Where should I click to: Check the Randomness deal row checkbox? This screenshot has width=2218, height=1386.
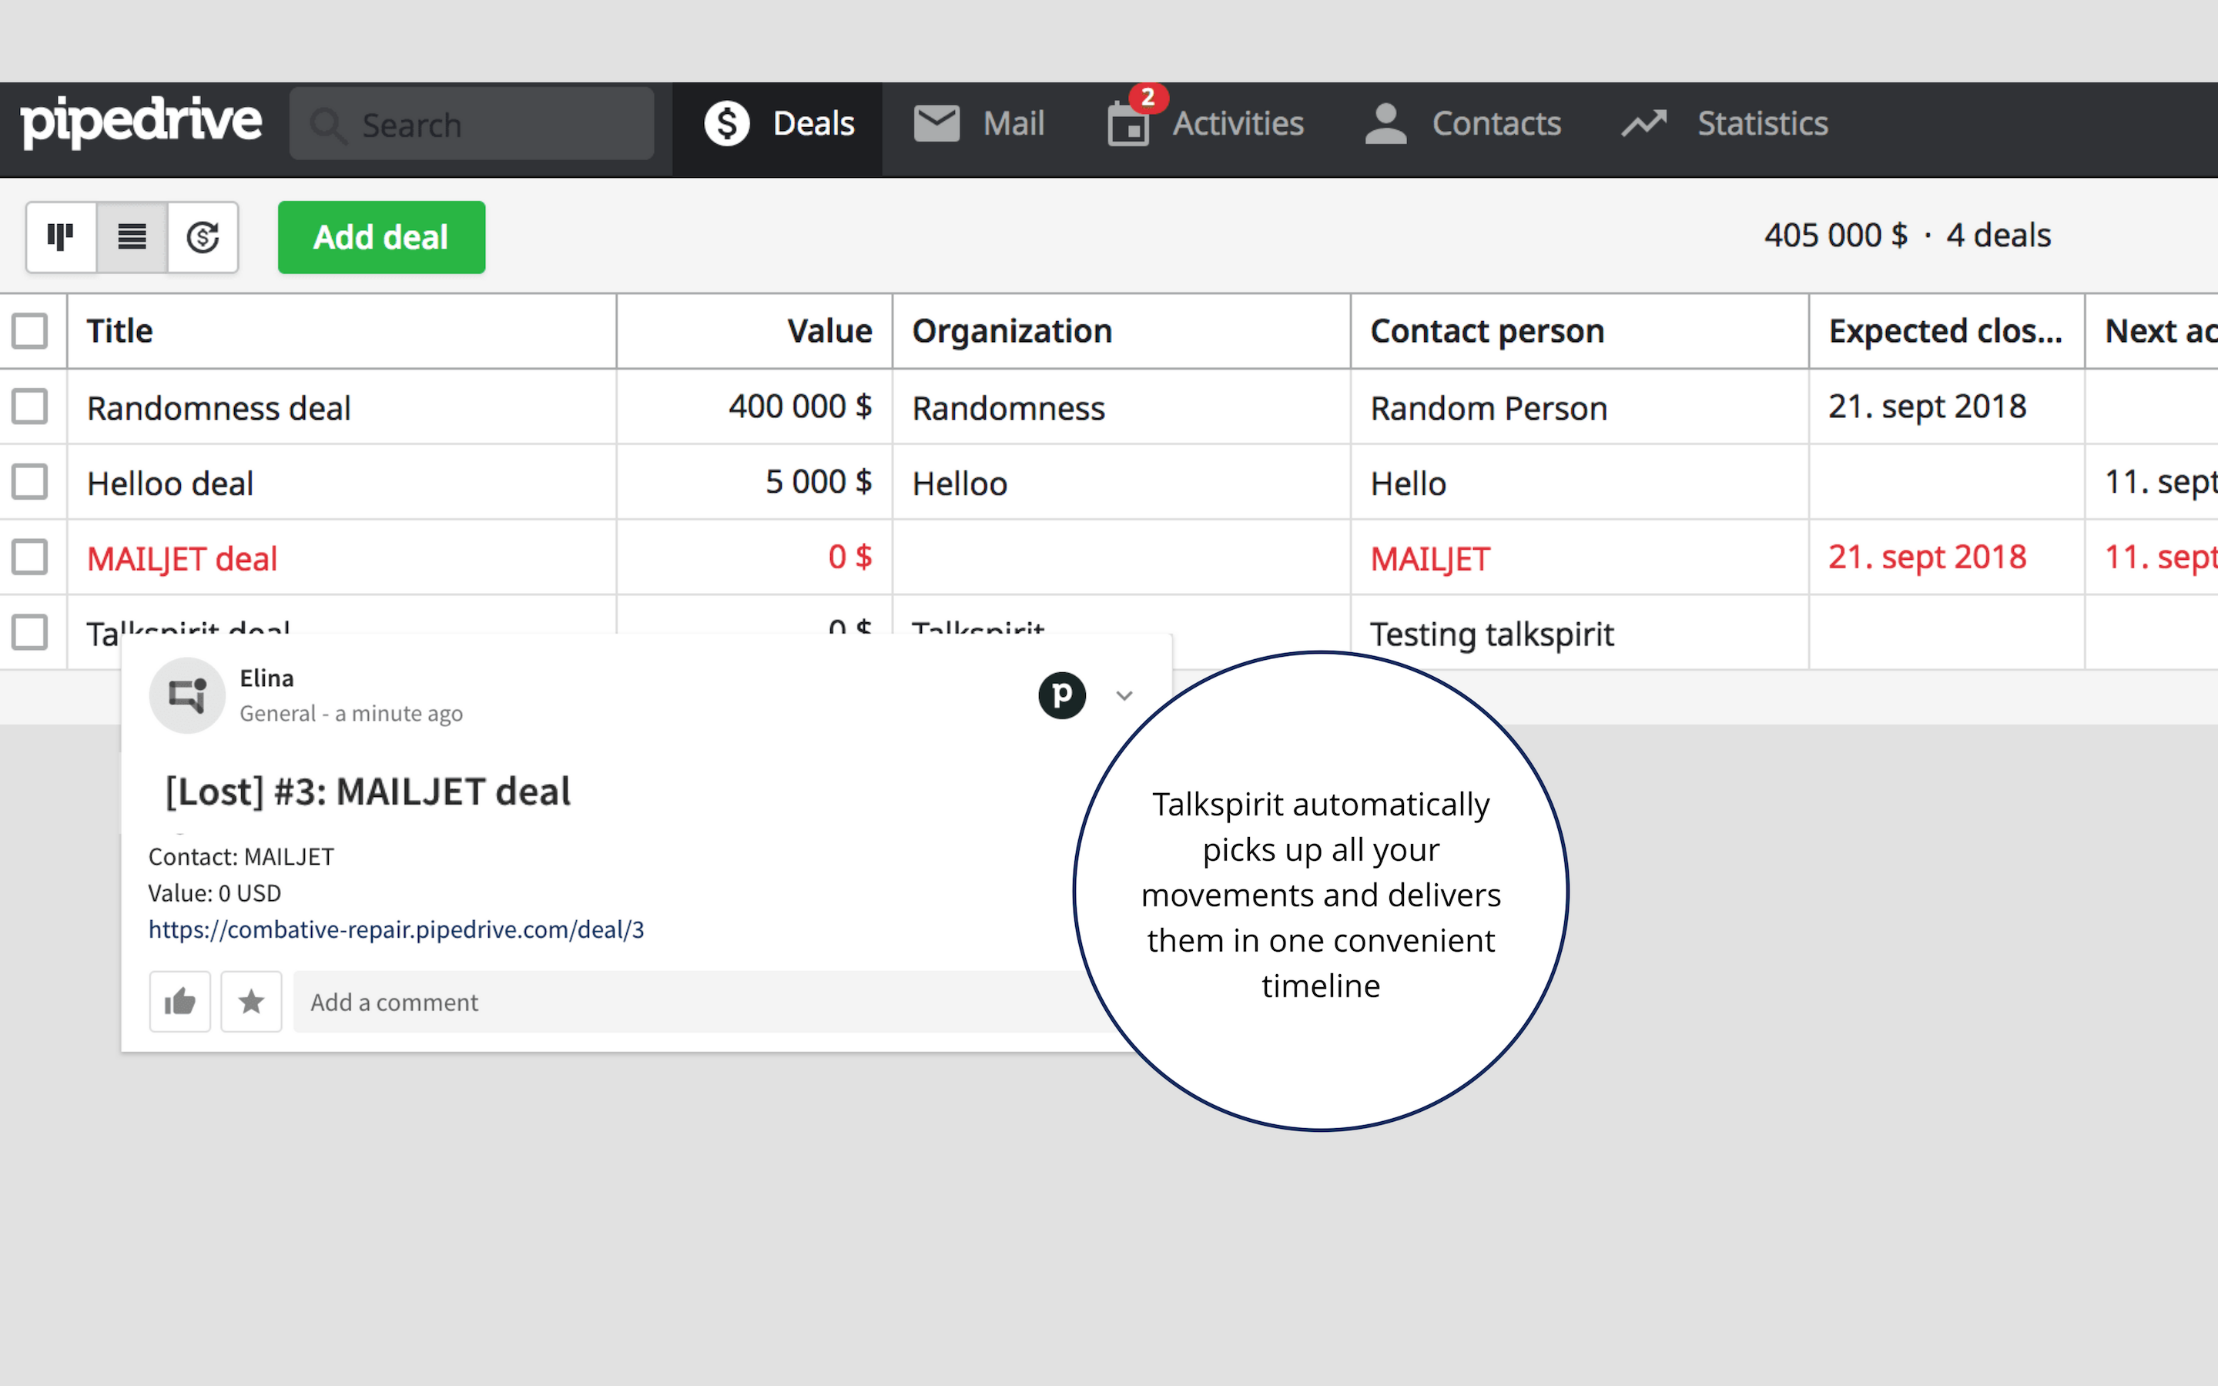[29, 406]
